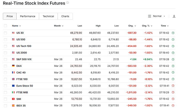
Task: Click the green clock icon in US 30 row
Action: click(x=173, y=33)
